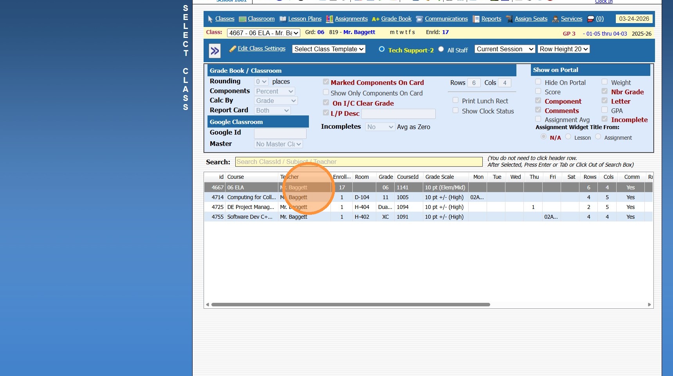Select the Software Dev C++ class row
The width and height of the screenshot is (673, 376).
250,217
